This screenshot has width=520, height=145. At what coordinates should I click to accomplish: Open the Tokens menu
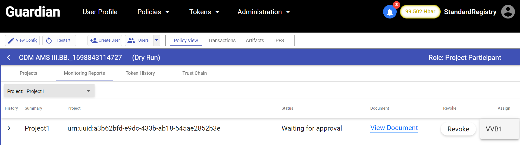click(204, 12)
